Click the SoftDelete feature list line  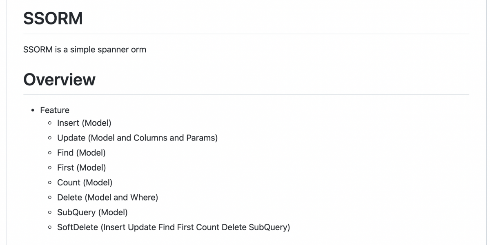174,227
